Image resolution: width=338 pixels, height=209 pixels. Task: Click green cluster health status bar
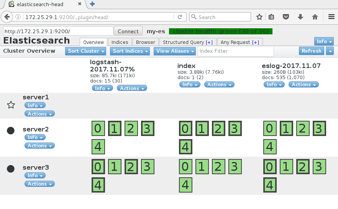click(x=221, y=31)
